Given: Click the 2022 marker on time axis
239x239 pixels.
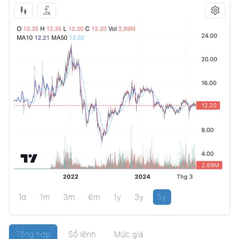Looking at the screenshot, I should (71, 176).
